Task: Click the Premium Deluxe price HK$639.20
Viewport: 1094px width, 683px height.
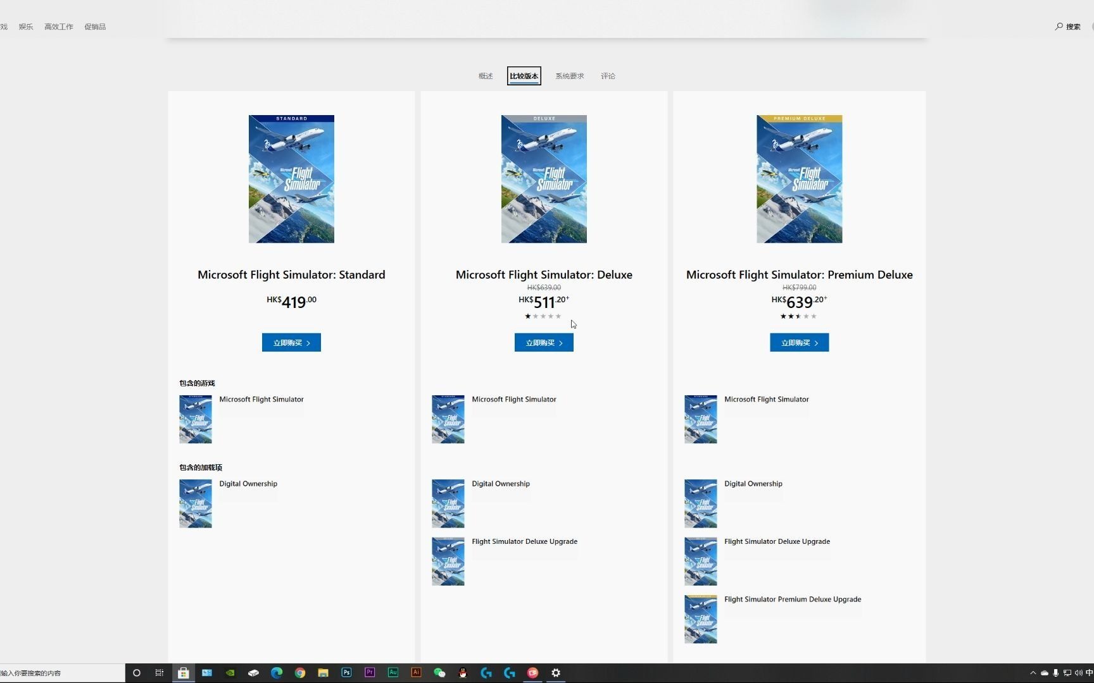Action: click(799, 302)
